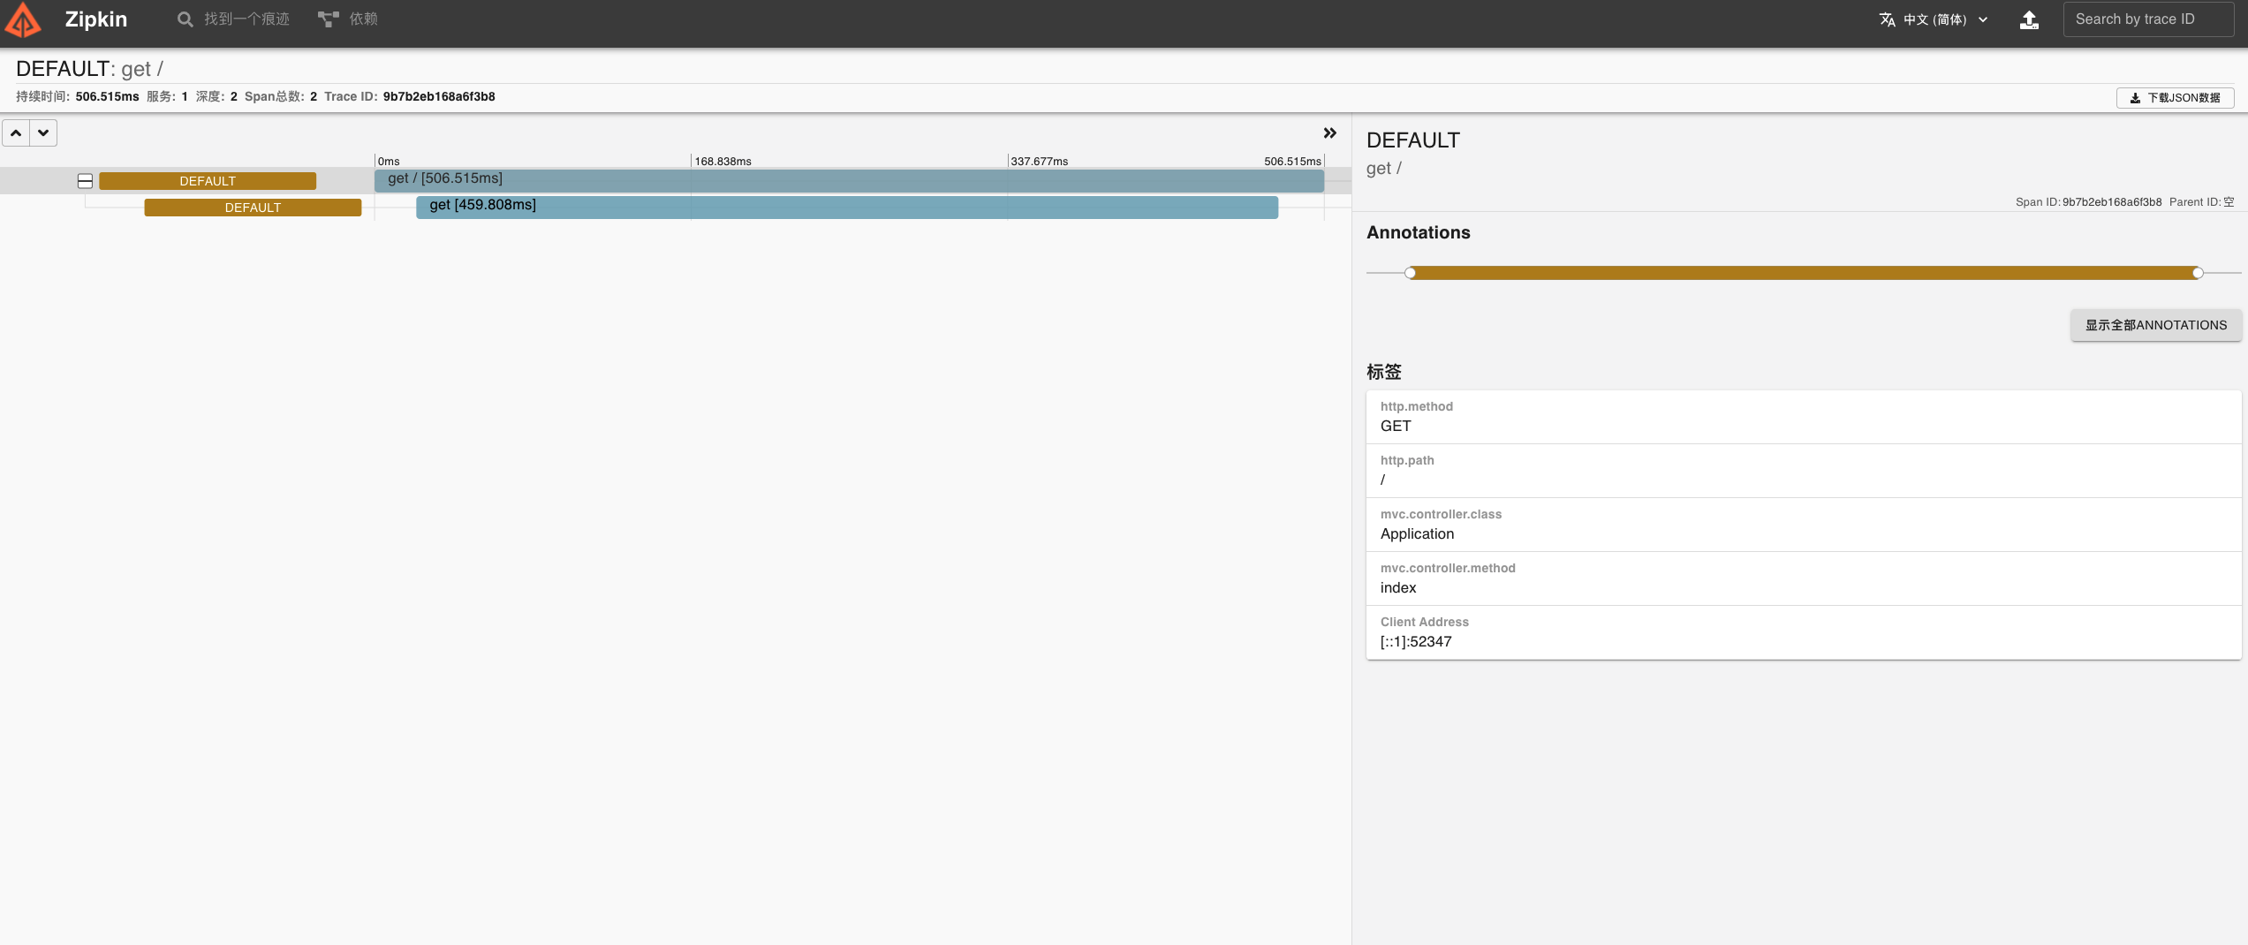
Task: Click the http.path tag row
Action: click(1804, 471)
